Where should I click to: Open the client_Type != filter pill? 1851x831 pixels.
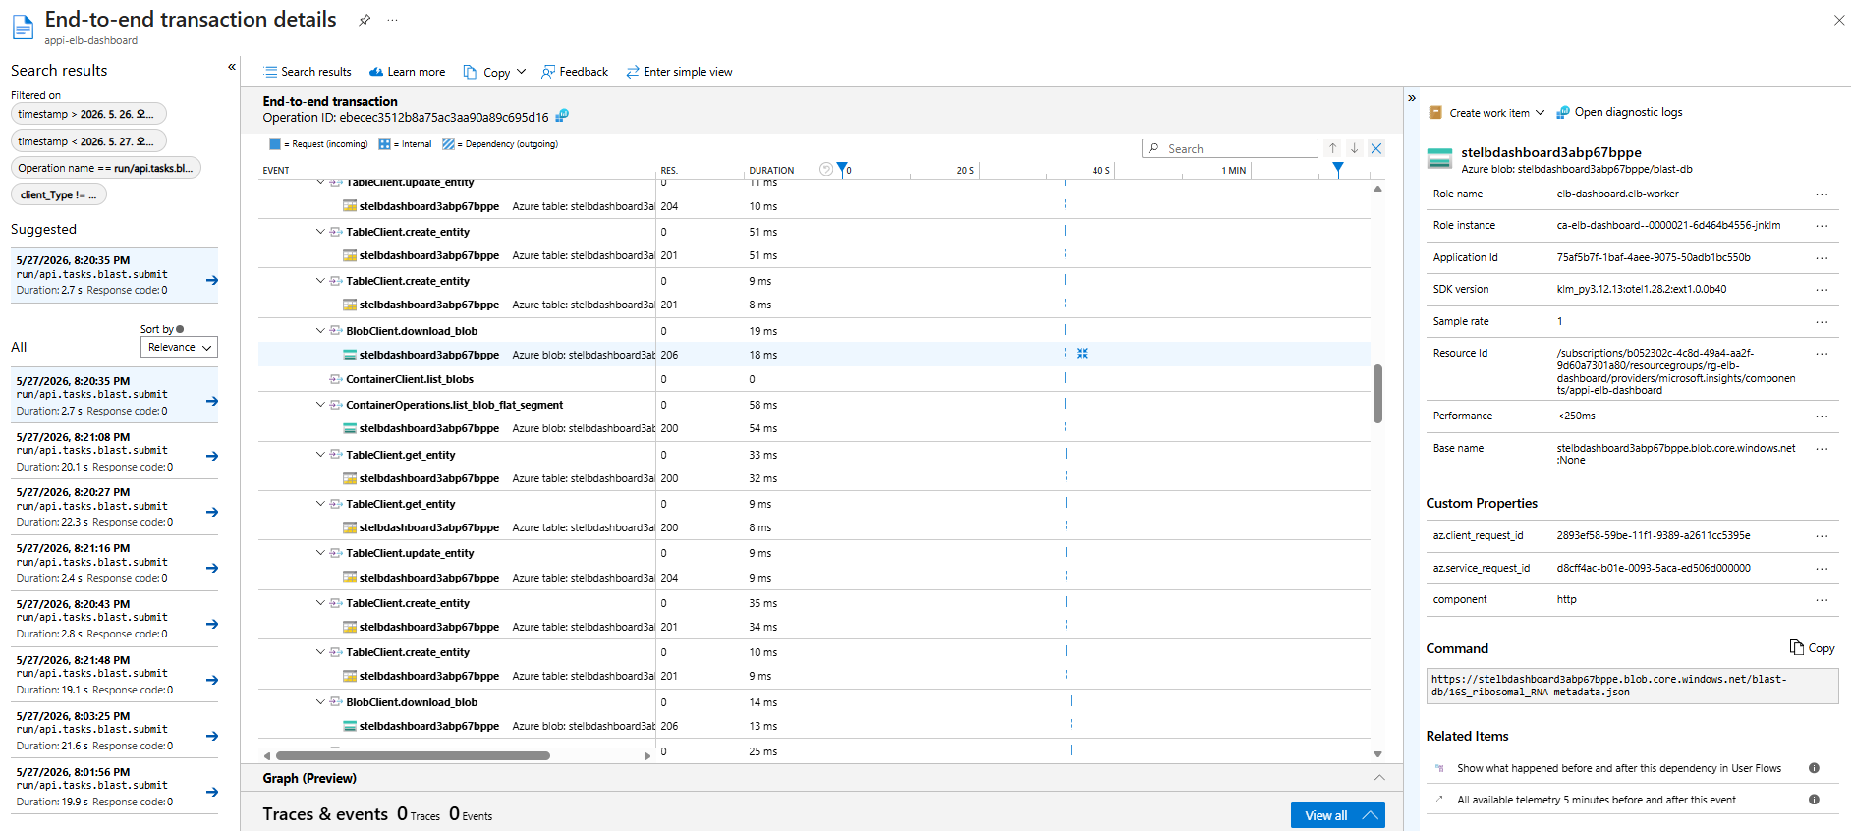tap(59, 194)
